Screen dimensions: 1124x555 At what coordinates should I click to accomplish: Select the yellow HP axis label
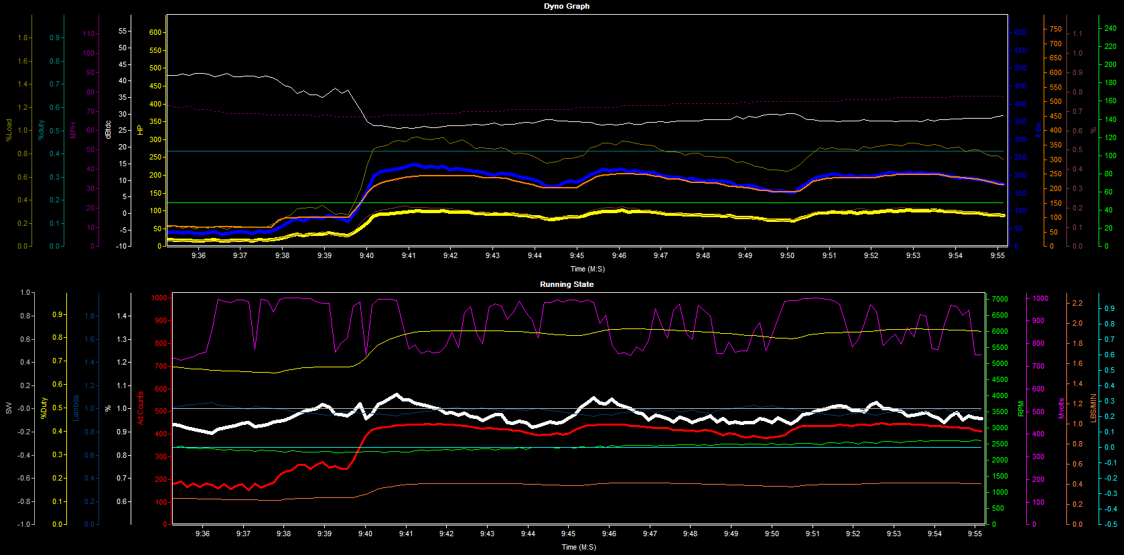pos(140,130)
